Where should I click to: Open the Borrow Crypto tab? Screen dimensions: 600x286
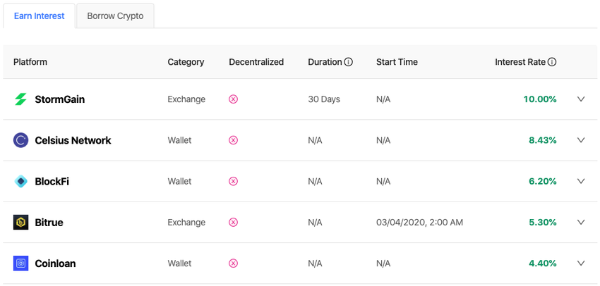(115, 16)
